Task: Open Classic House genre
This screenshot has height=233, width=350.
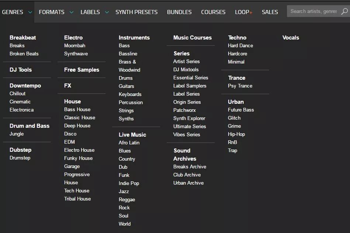Action: (80, 117)
